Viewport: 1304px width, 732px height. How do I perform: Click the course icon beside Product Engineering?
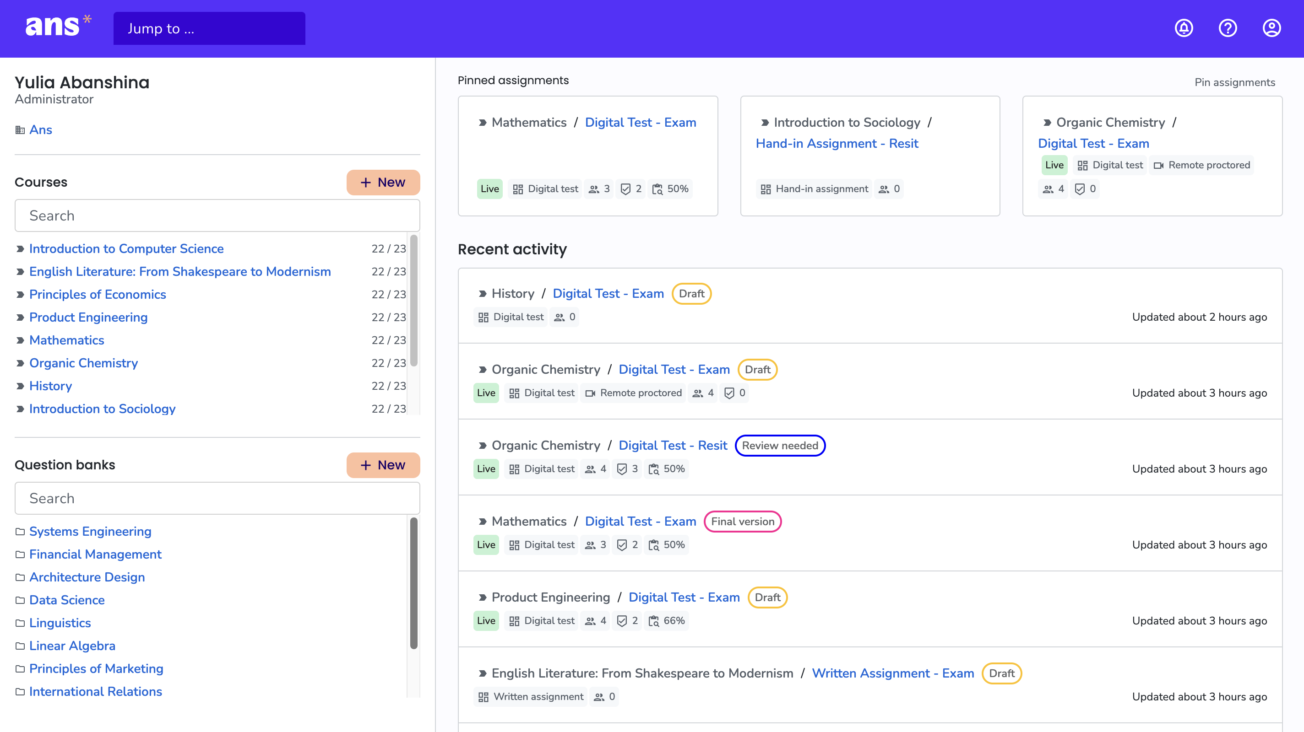coord(20,317)
